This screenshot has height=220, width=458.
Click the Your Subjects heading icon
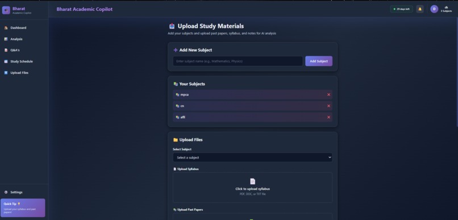pos(176,84)
